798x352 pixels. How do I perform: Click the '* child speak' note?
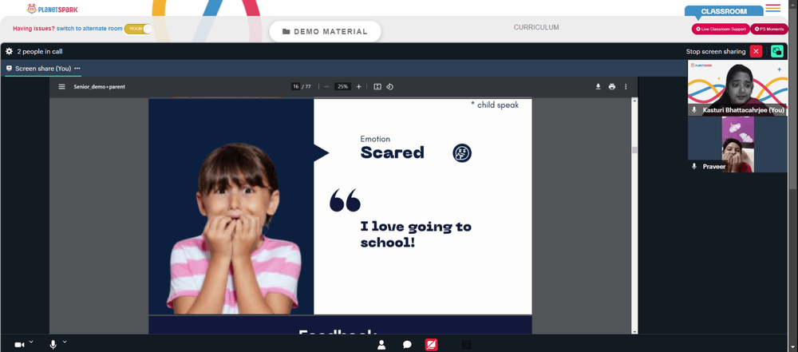pos(495,105)
